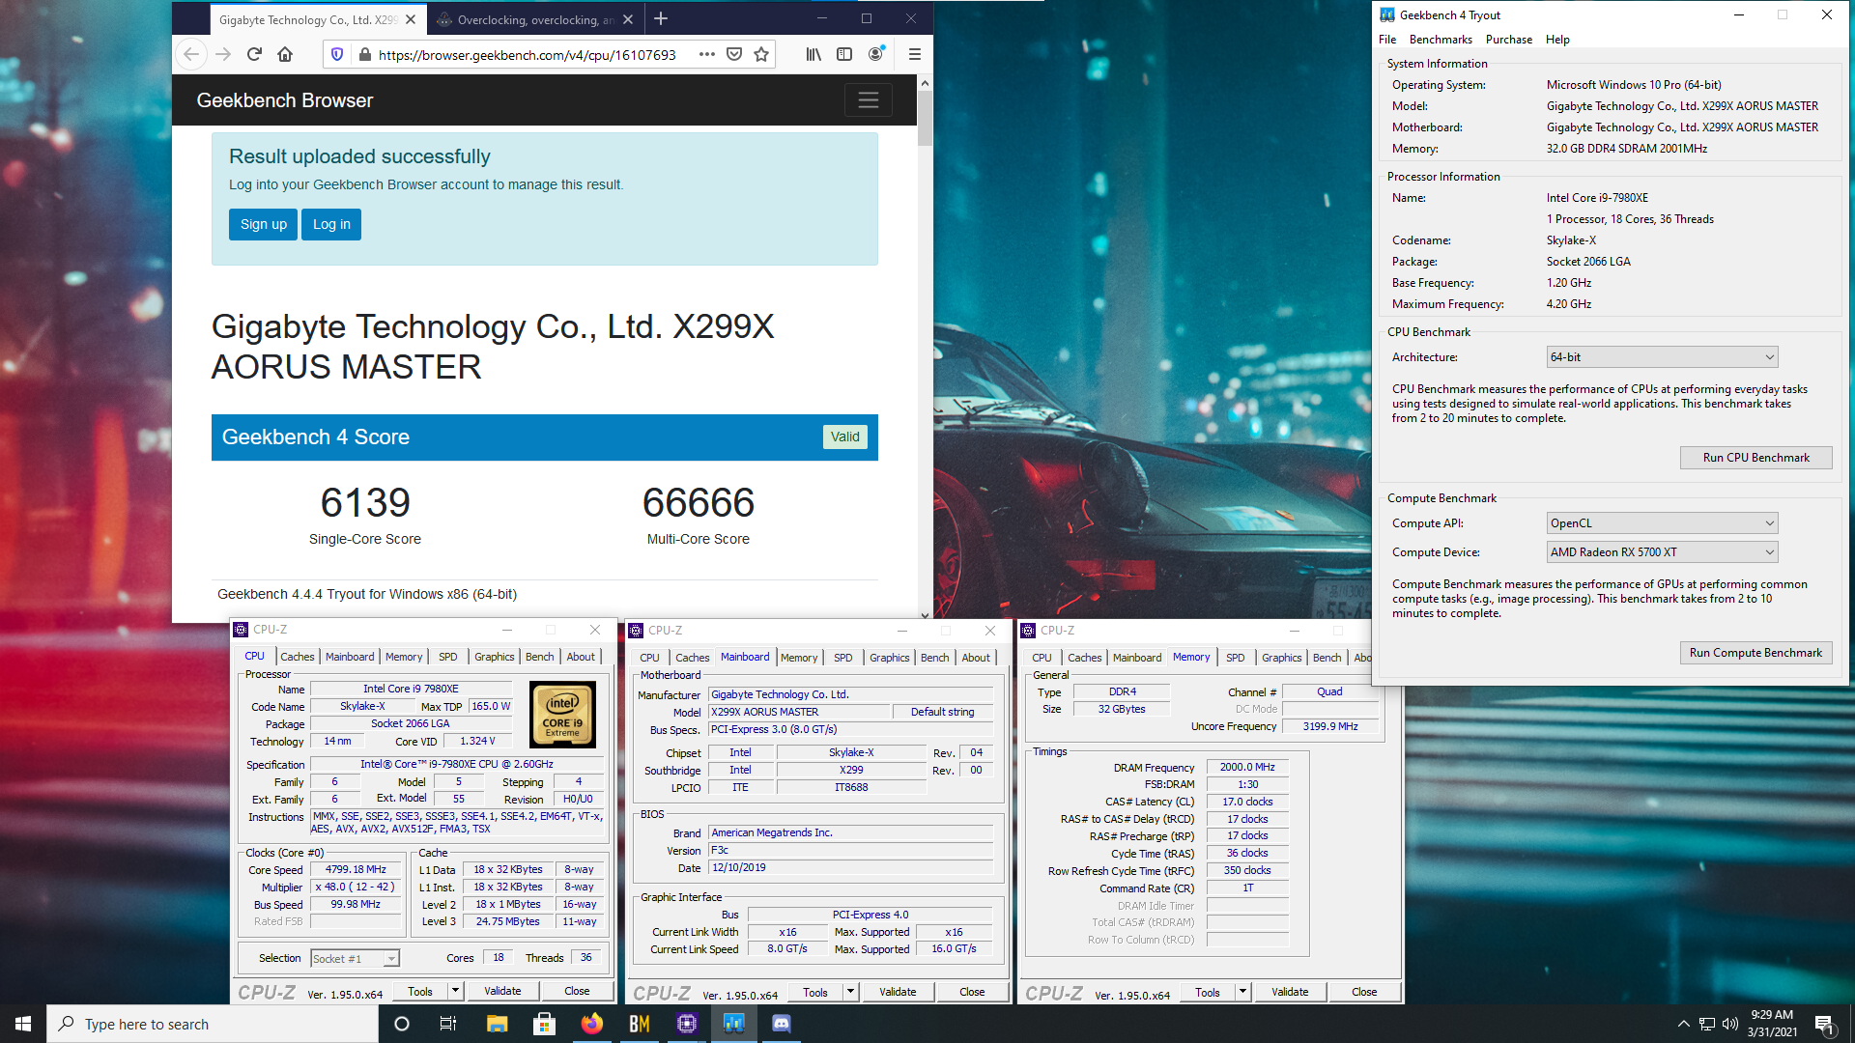Open Geekbench Help menu
The image size is (1855, 1043).
coord(1557,40)
